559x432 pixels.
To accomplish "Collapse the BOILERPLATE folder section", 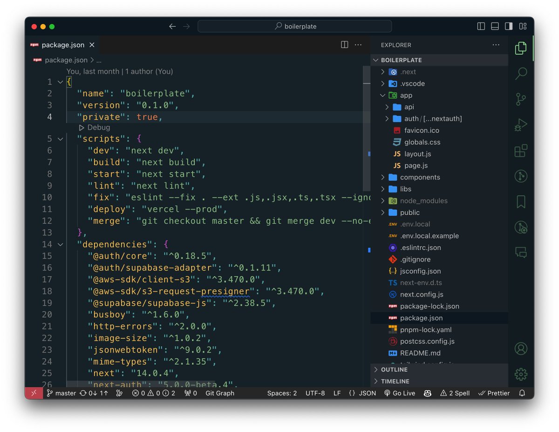I will coord(439,60).
